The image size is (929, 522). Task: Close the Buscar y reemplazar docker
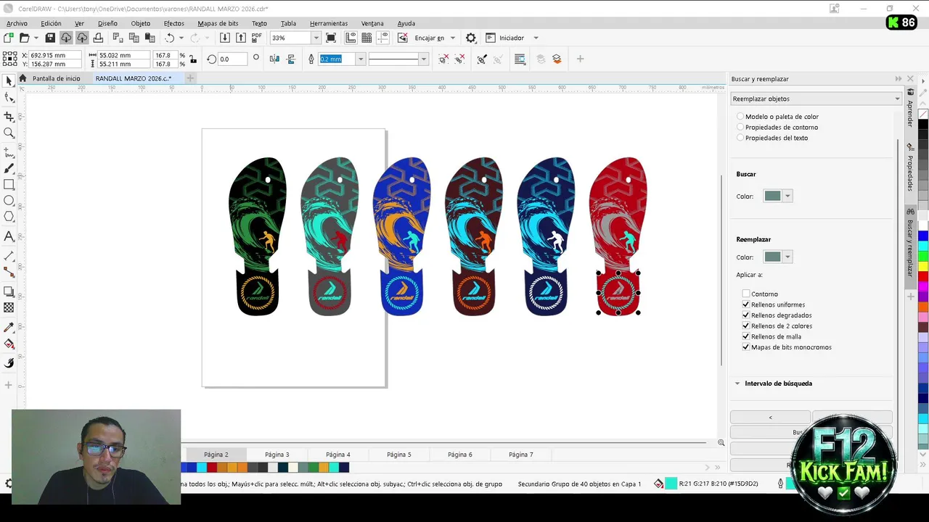(x=910, y=78)
